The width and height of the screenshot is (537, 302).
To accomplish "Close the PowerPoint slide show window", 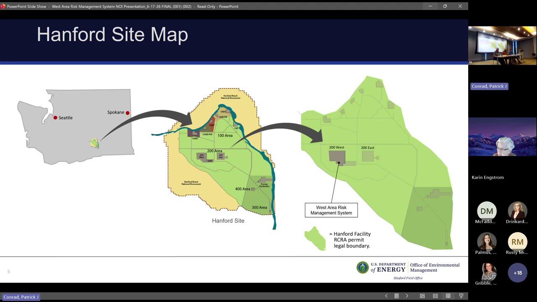I will (460, 6).
